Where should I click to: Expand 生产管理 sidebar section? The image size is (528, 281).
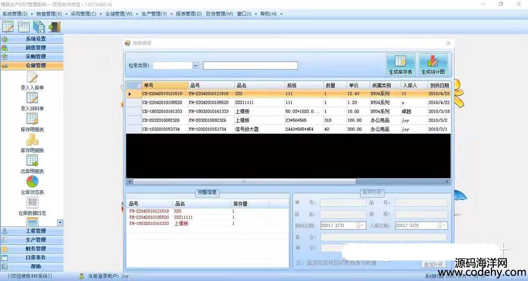pyautogui.click(x=32, y=240)
